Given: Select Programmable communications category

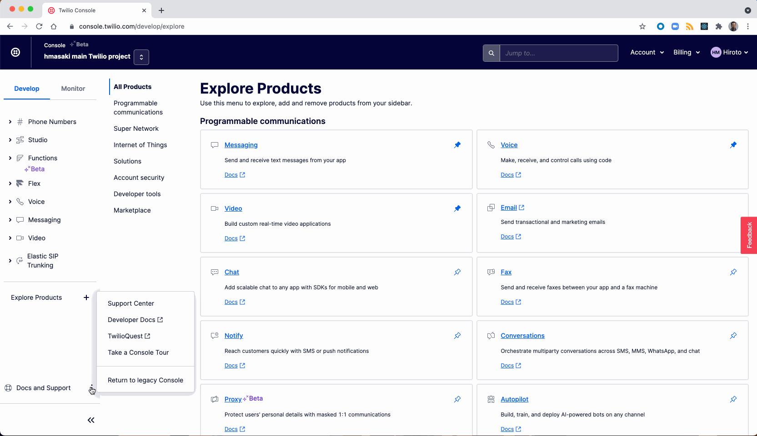Looking at the screenshot, I should coord(138,108).
